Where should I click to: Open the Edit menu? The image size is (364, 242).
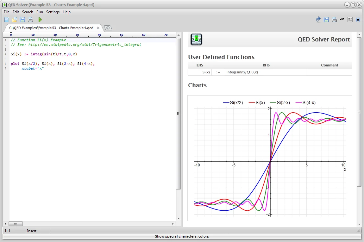pyautogui.click(x=16, y=12)
